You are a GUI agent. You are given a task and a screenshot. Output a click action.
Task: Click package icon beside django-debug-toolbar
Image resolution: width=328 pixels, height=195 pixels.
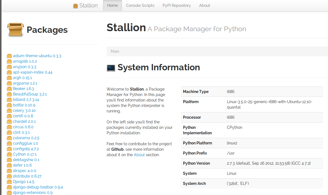9,187
